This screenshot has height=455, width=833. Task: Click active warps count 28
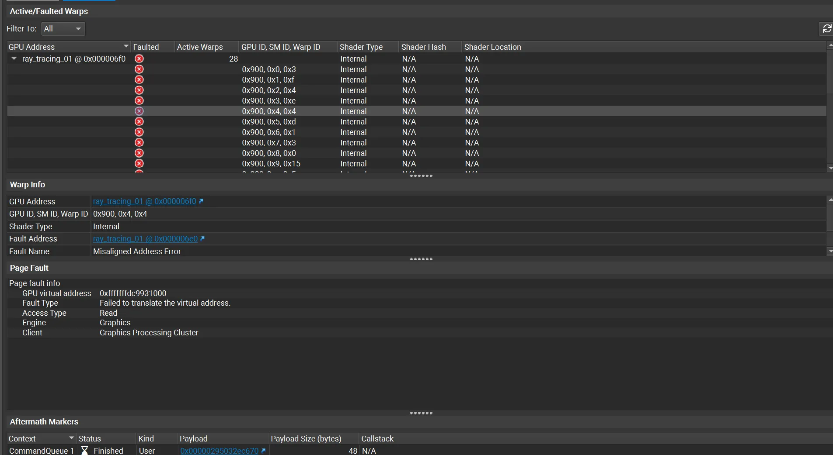pos(234,59)
